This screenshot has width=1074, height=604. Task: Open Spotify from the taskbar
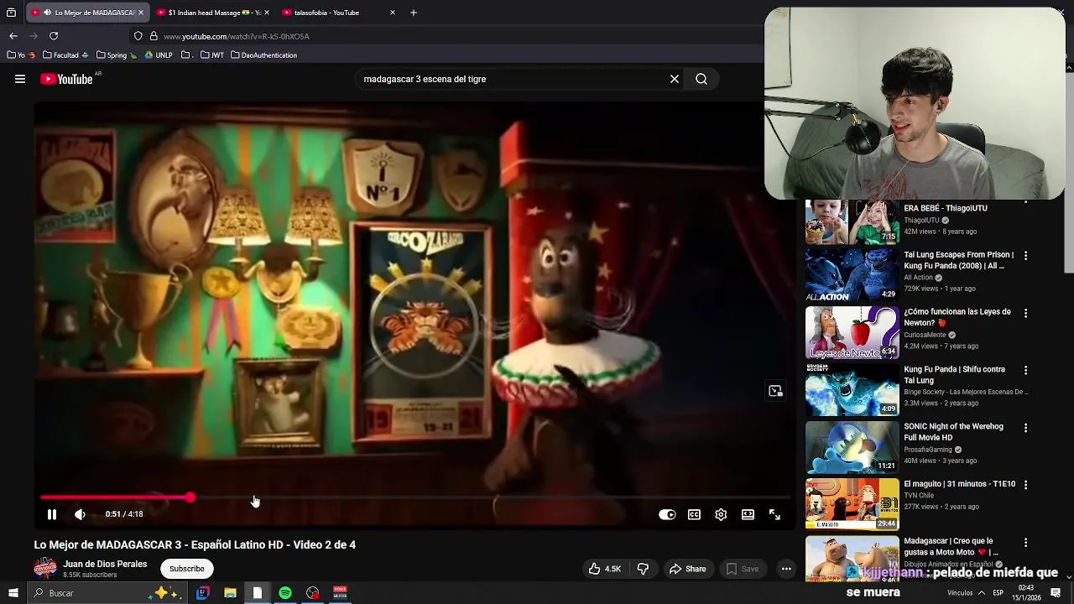(x=285, y=593)
